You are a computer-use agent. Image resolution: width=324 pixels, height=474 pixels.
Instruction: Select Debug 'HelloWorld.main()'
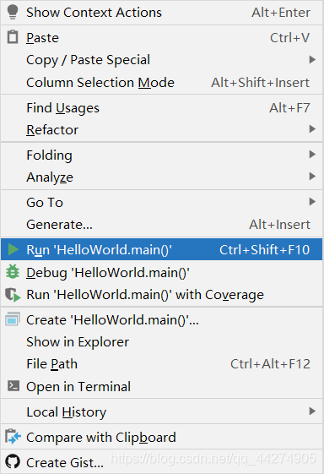tap(162, 272)
